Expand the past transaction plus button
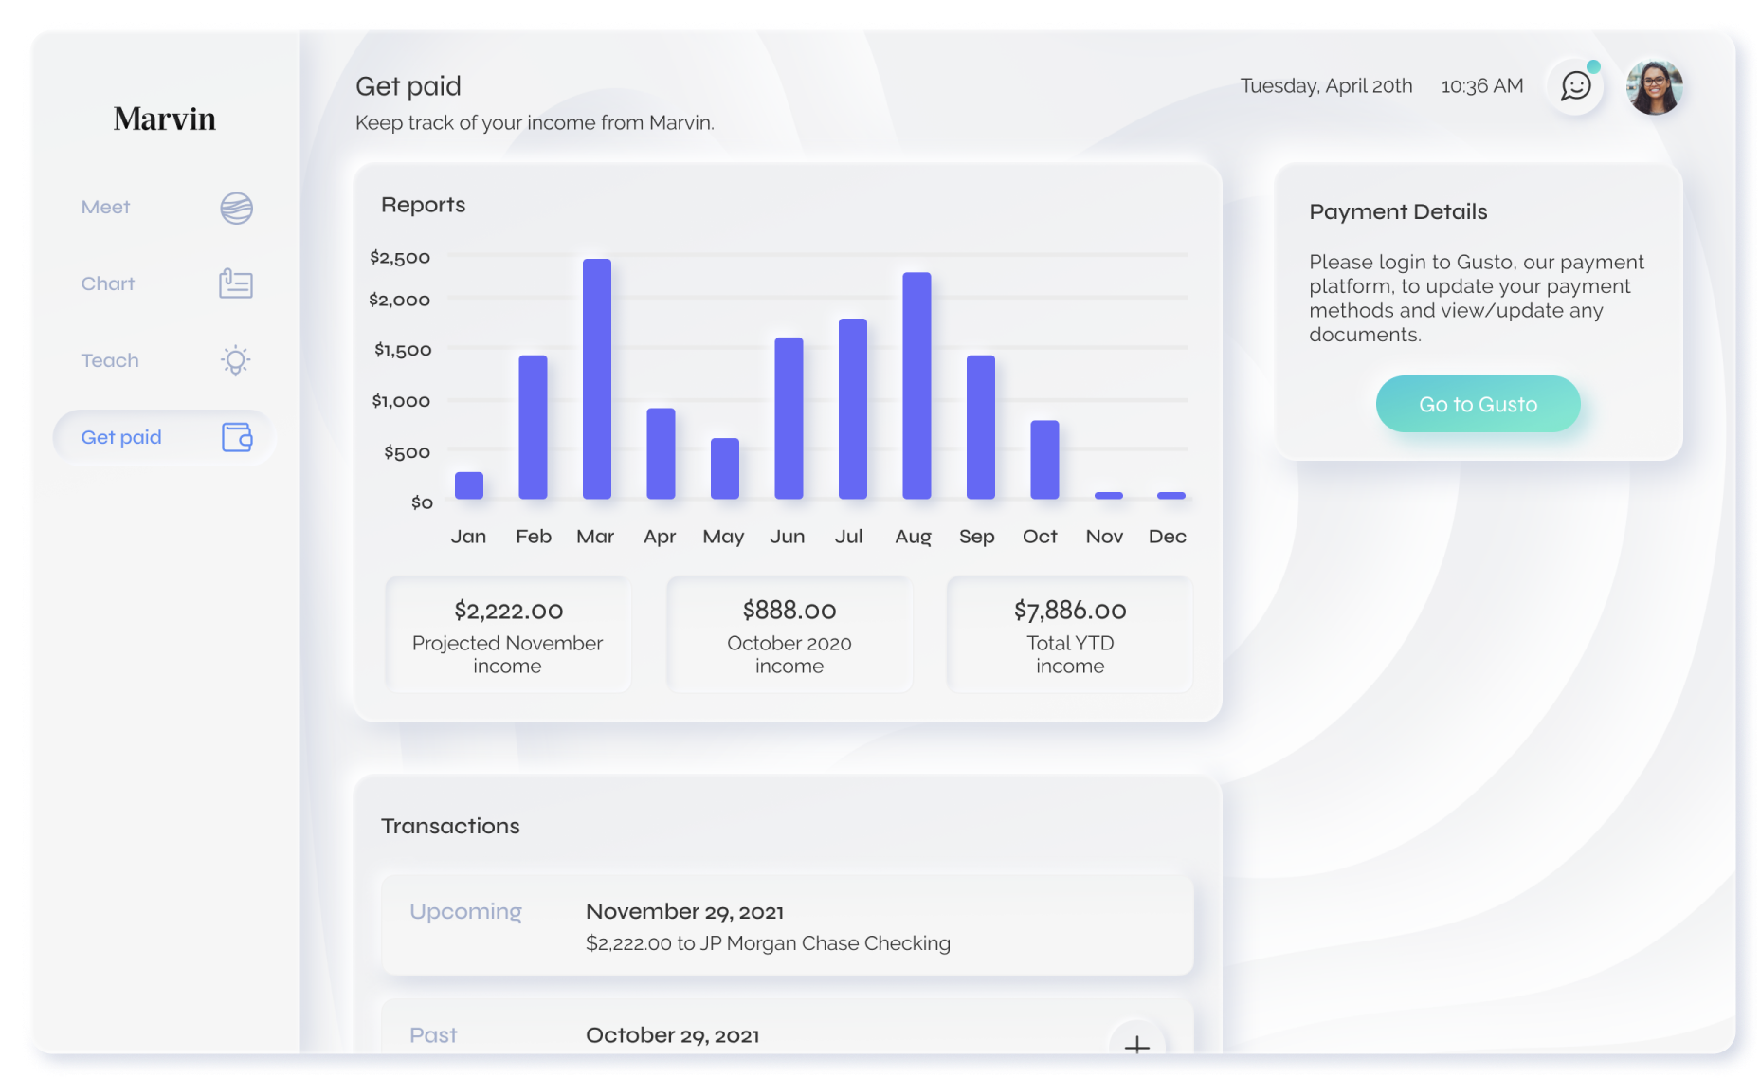 point(1136,1040)
